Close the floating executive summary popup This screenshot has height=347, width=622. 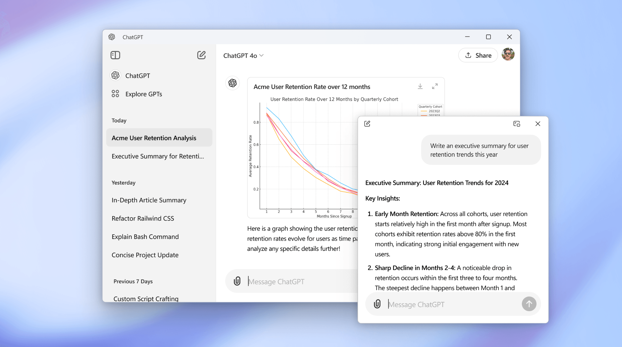coord(538,124)
